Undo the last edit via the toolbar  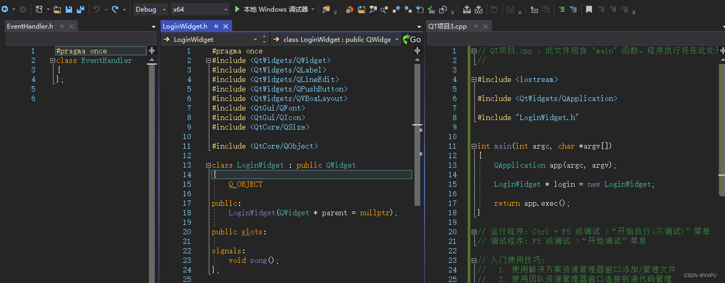click(x=96, y=9)
